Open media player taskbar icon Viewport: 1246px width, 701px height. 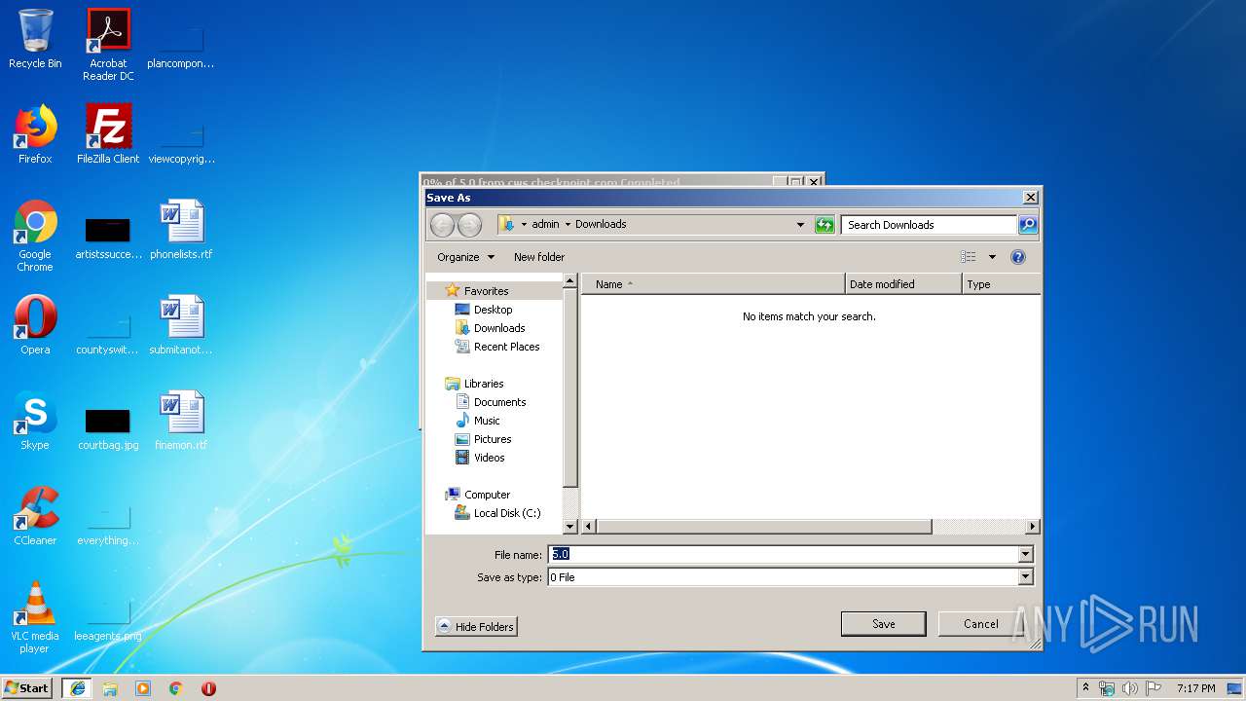(x=143, y=688)
